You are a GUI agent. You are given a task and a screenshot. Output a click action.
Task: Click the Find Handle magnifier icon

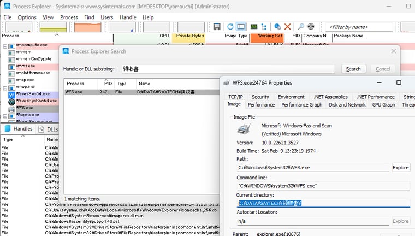(x=301, y=27)
